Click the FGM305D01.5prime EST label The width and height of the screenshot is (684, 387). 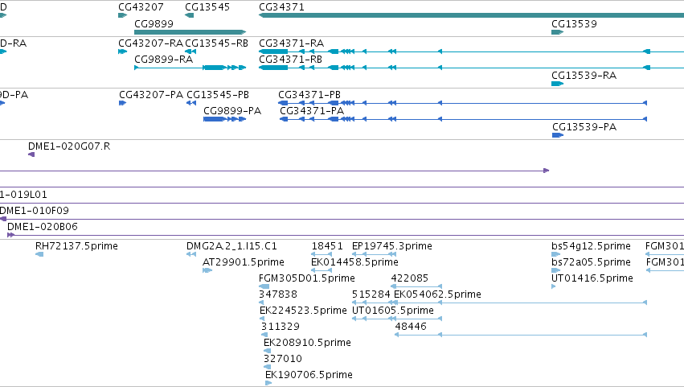tap(307, 278)
